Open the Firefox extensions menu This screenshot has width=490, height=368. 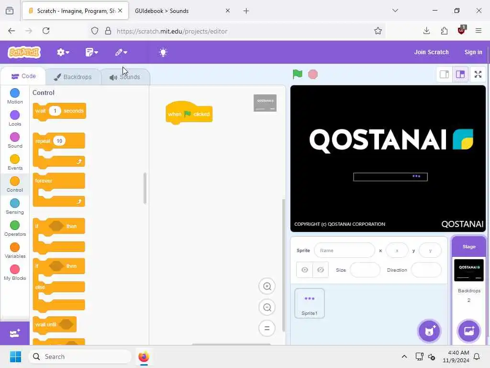(444, 31)
